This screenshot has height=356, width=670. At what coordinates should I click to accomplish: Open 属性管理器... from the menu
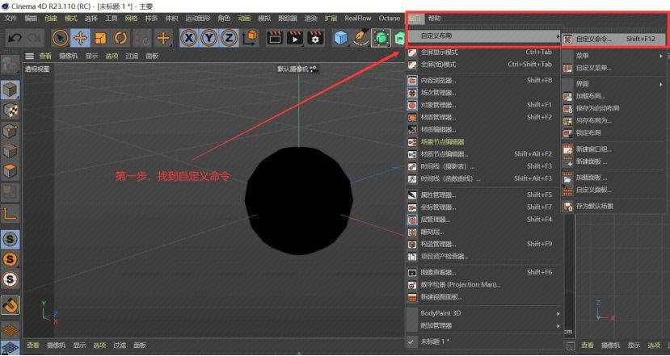click(x=483, y=195)
